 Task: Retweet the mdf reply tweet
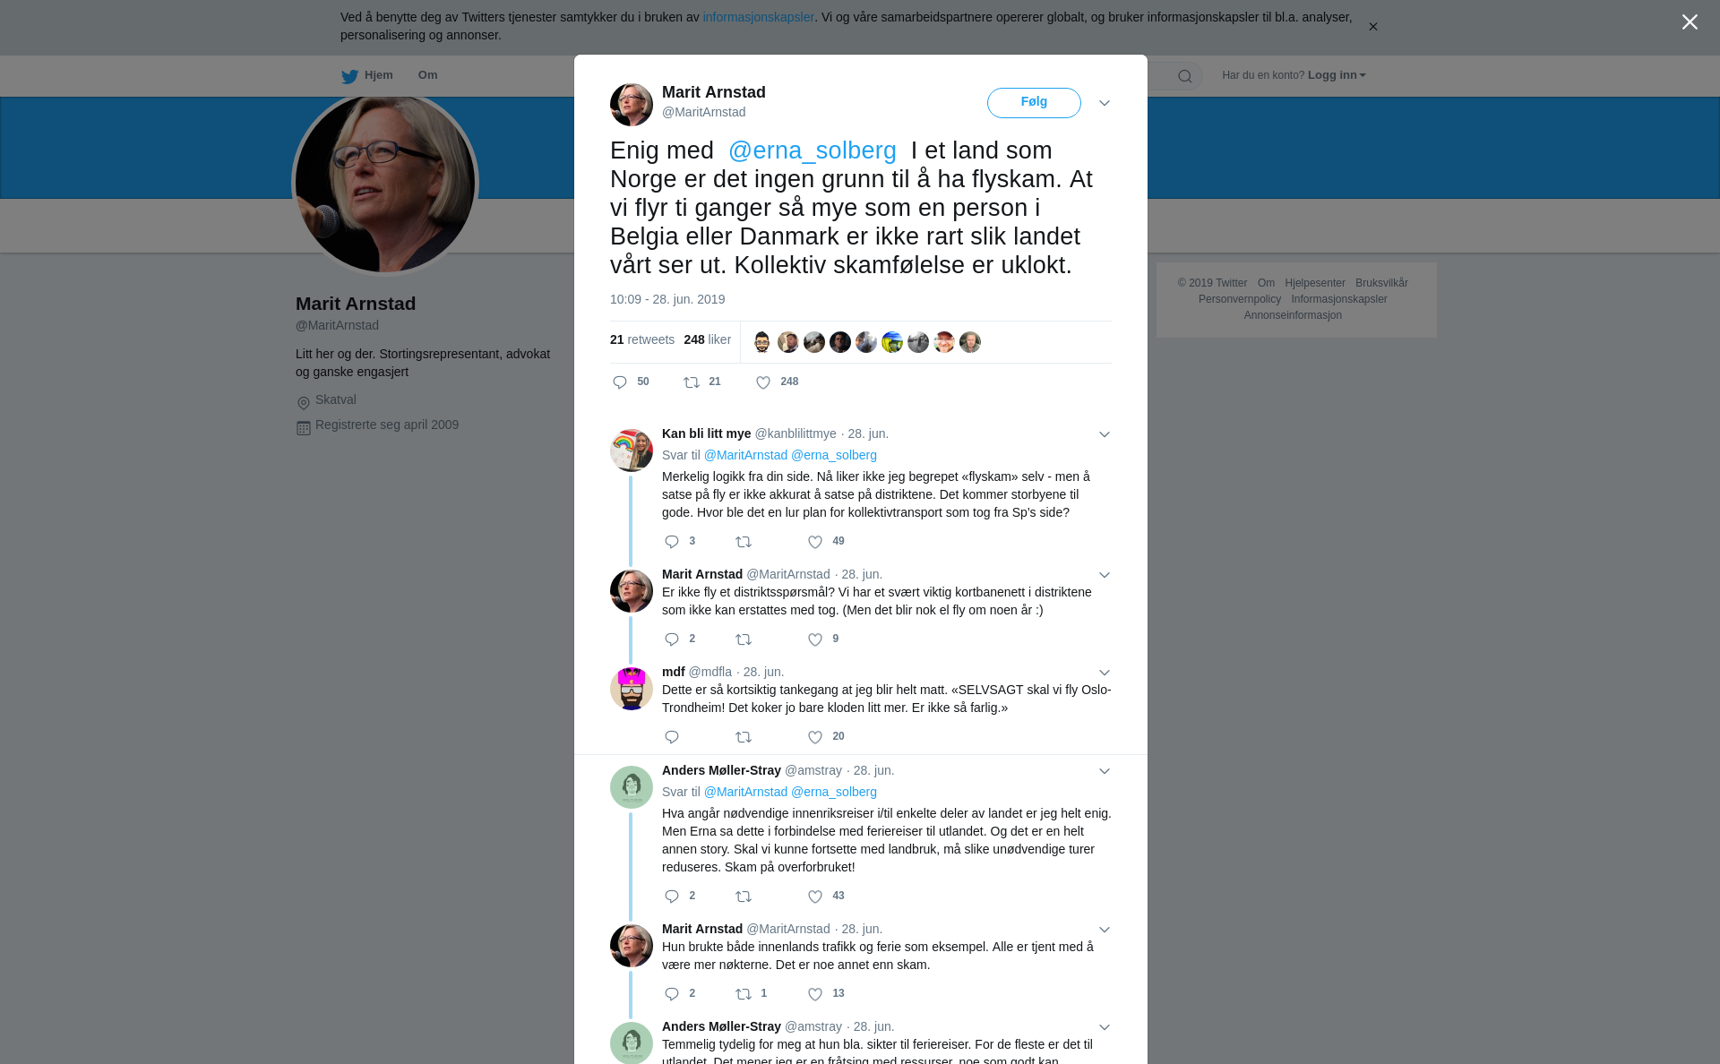coord(744,737)
